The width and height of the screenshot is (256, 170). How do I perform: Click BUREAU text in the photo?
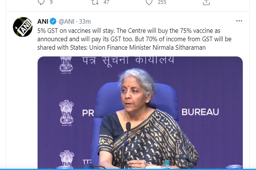(x=201, y=112)
